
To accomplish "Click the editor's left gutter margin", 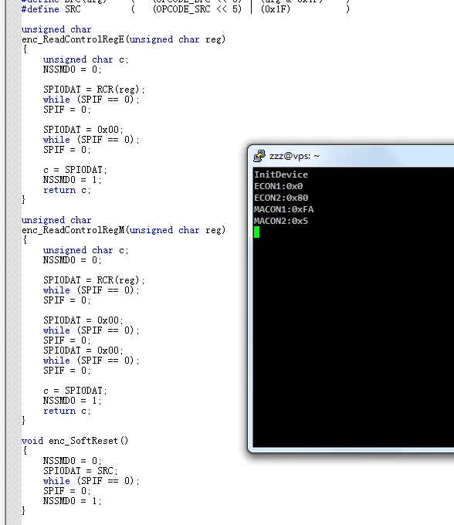I will [x=13, y=262].
